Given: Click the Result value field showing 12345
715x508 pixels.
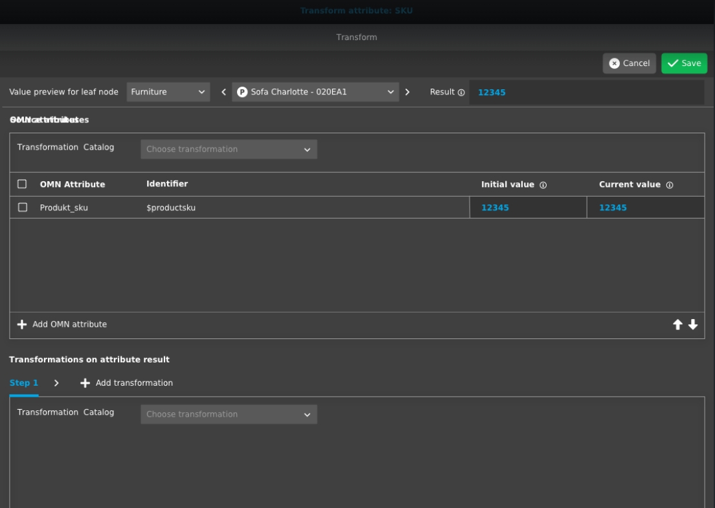Looking at the screenshot, I should pos(586,93).
